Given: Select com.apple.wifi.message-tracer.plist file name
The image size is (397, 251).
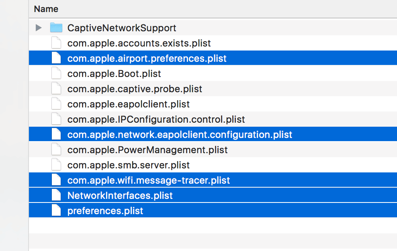Looking at the screenshot, I should [149, 180].
